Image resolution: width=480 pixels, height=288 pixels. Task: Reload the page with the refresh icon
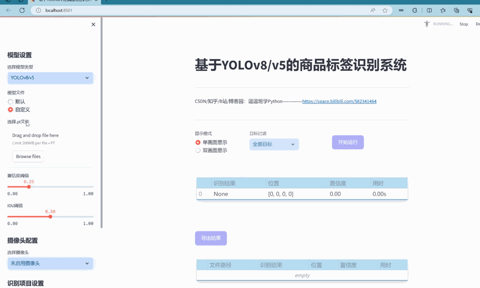pyautogui.click(x=22, y=10)
